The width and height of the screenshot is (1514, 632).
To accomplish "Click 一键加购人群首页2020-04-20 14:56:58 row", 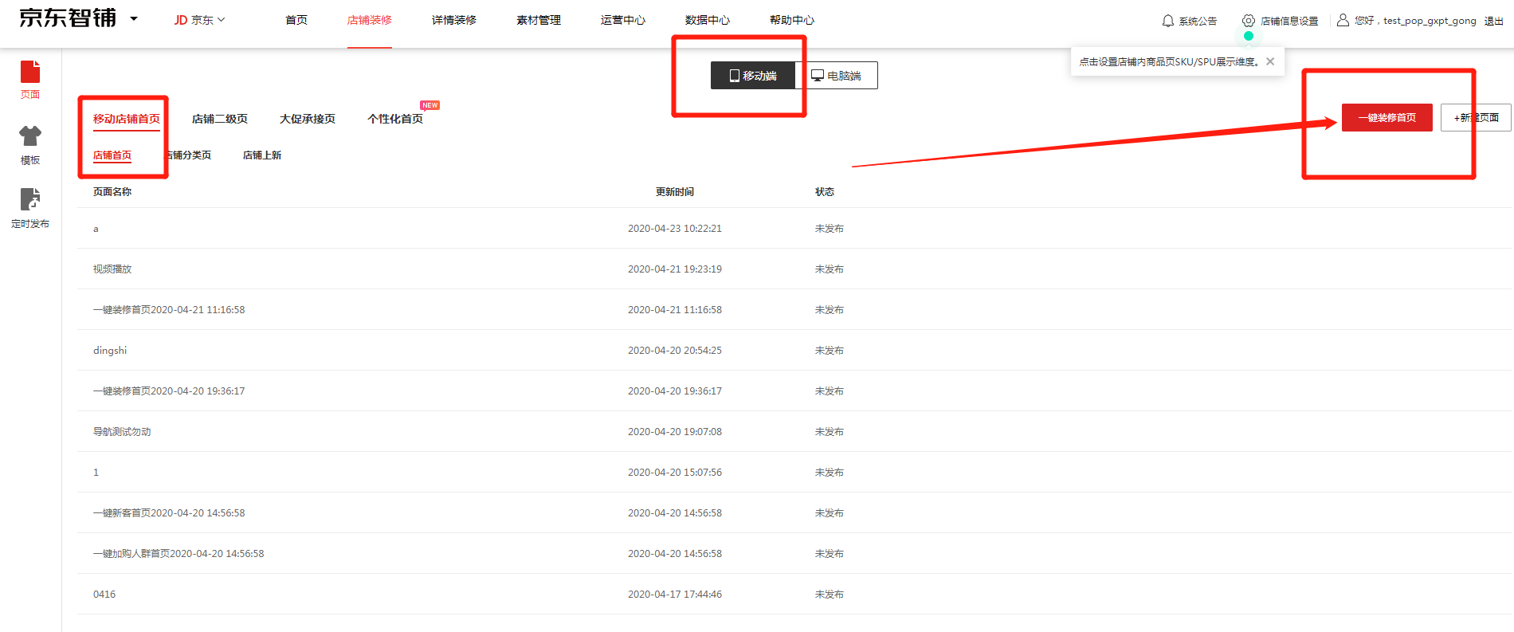I will (x=794, y=554).
